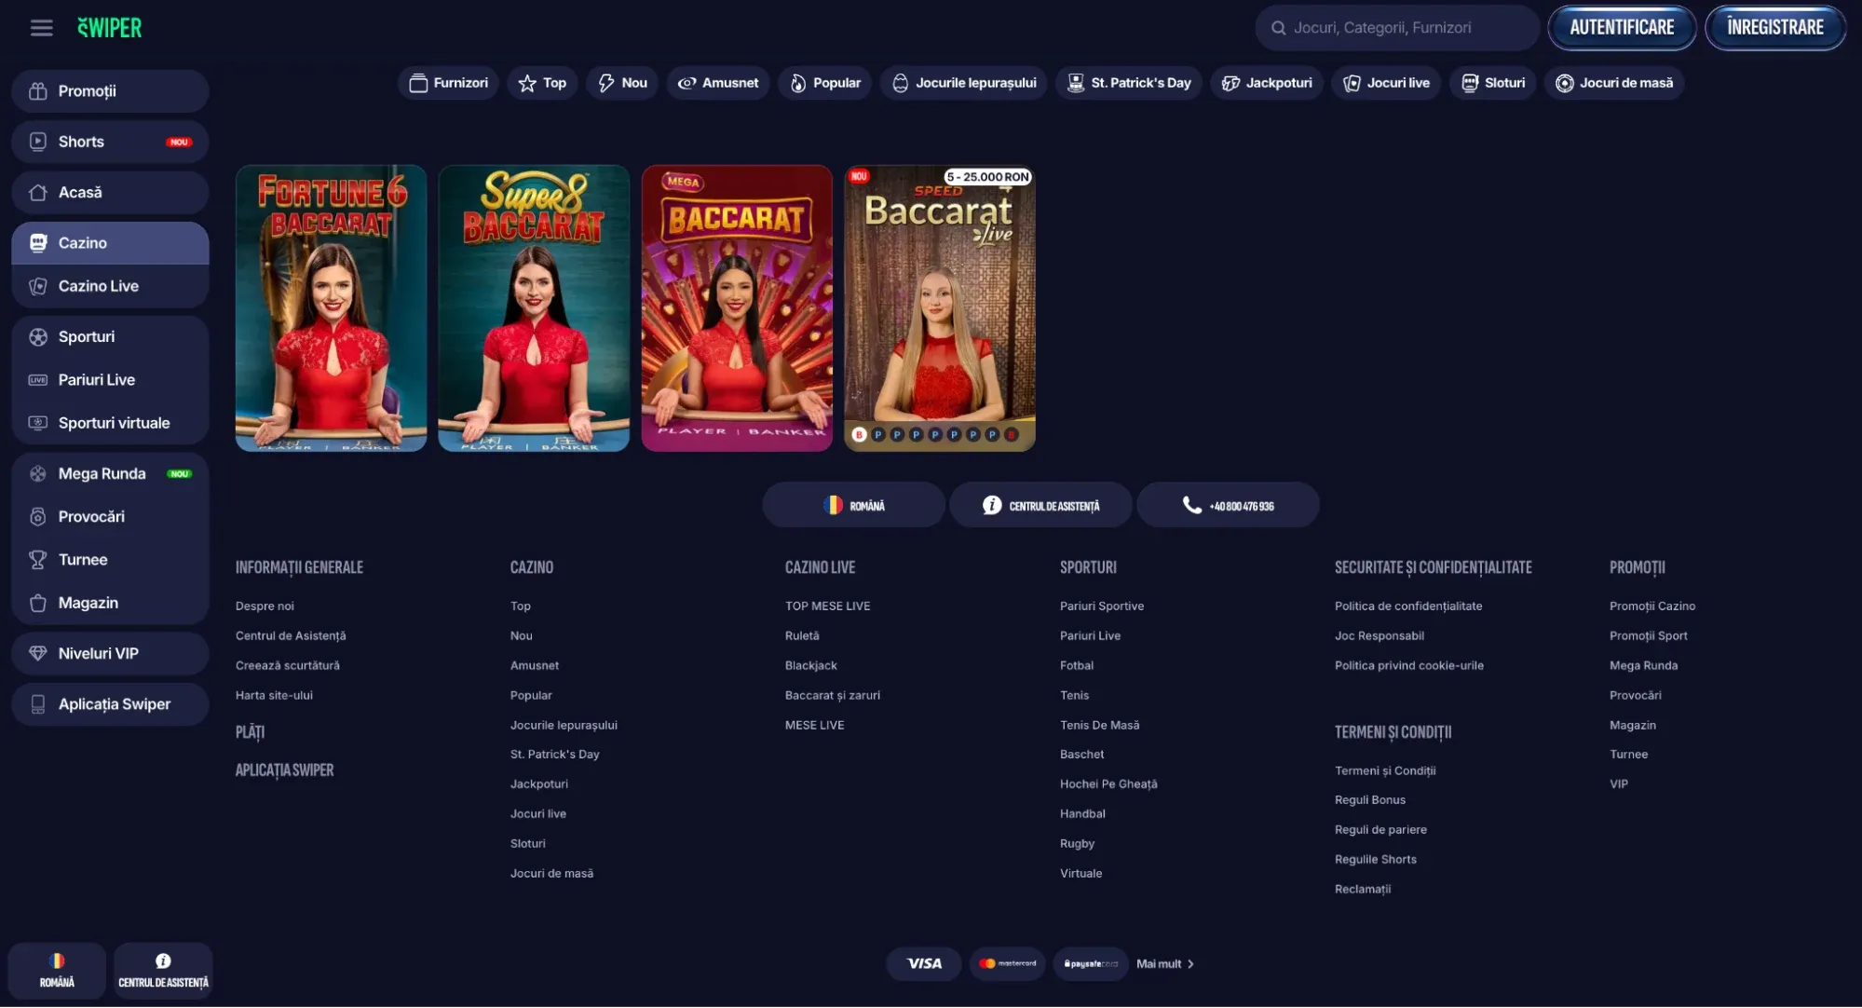Click the Înregistrare button

1774,28
